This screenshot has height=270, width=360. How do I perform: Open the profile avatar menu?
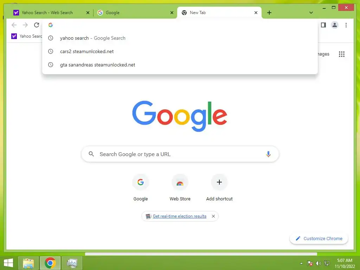point(335,25)
